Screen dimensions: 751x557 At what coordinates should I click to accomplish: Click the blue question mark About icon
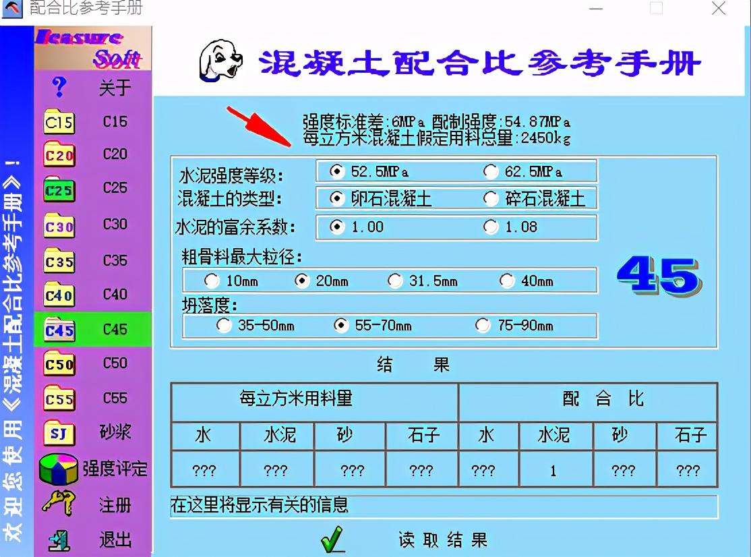pyautogui.click(x=59, y=87)
